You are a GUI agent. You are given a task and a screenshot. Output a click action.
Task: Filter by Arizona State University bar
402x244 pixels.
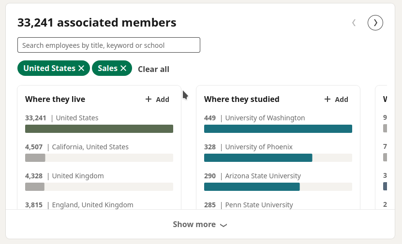278,187
